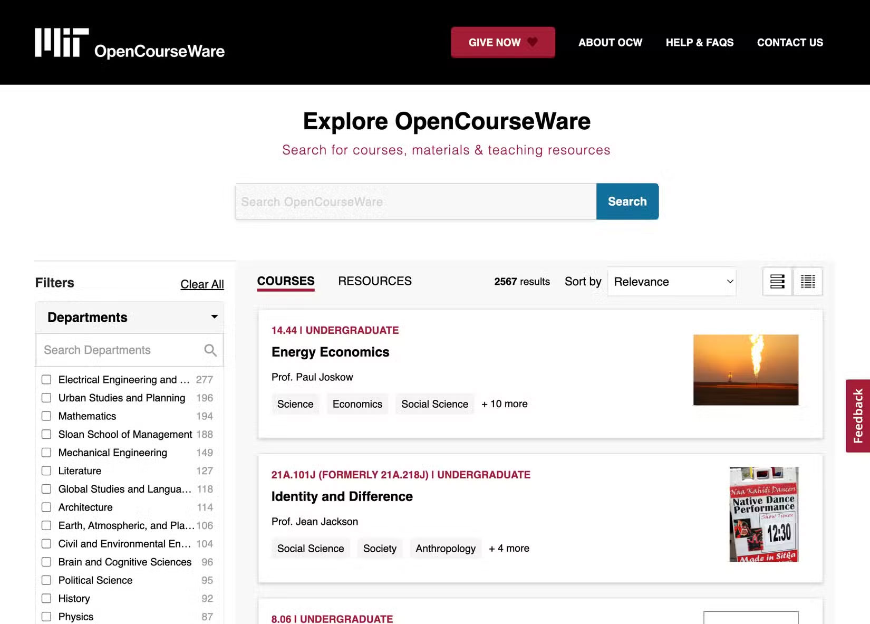
Task: Switch to the RESOURCES tab
Action: point(375,281)
